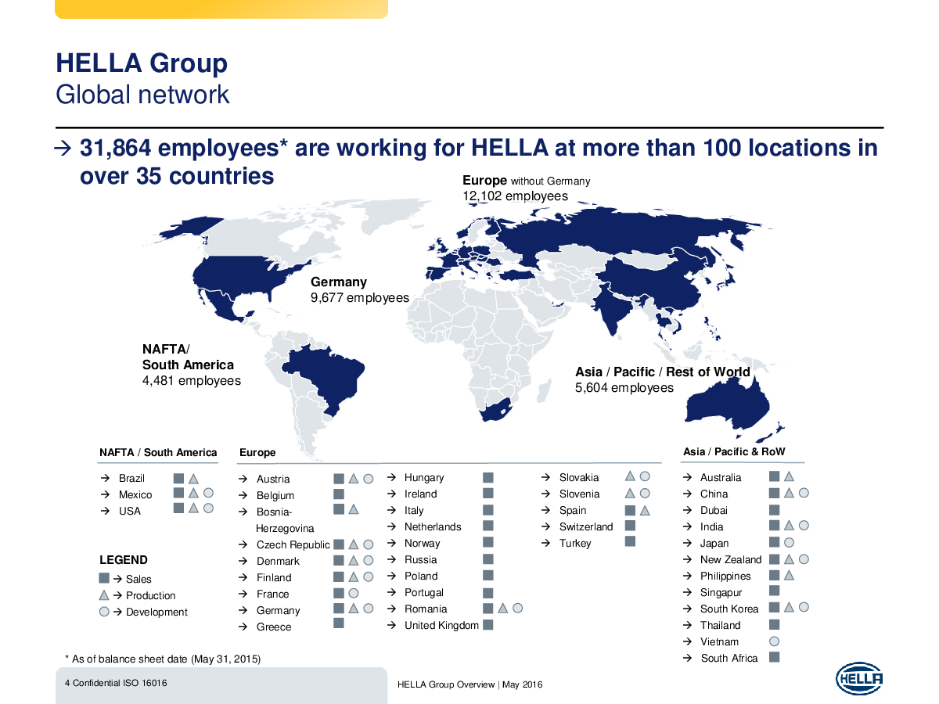The height and width of the screenshot is (704, 939).
Task: Select Slovakia's production triangle symbol
Action: click(x=631, y=476)
